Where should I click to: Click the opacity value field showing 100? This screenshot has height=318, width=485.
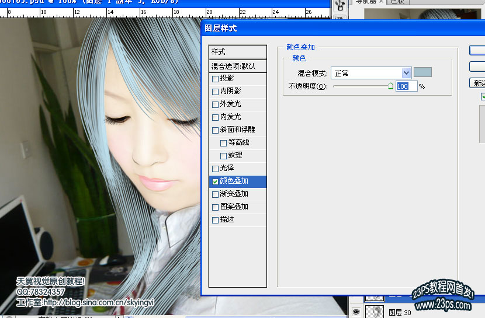pos(407,86)
